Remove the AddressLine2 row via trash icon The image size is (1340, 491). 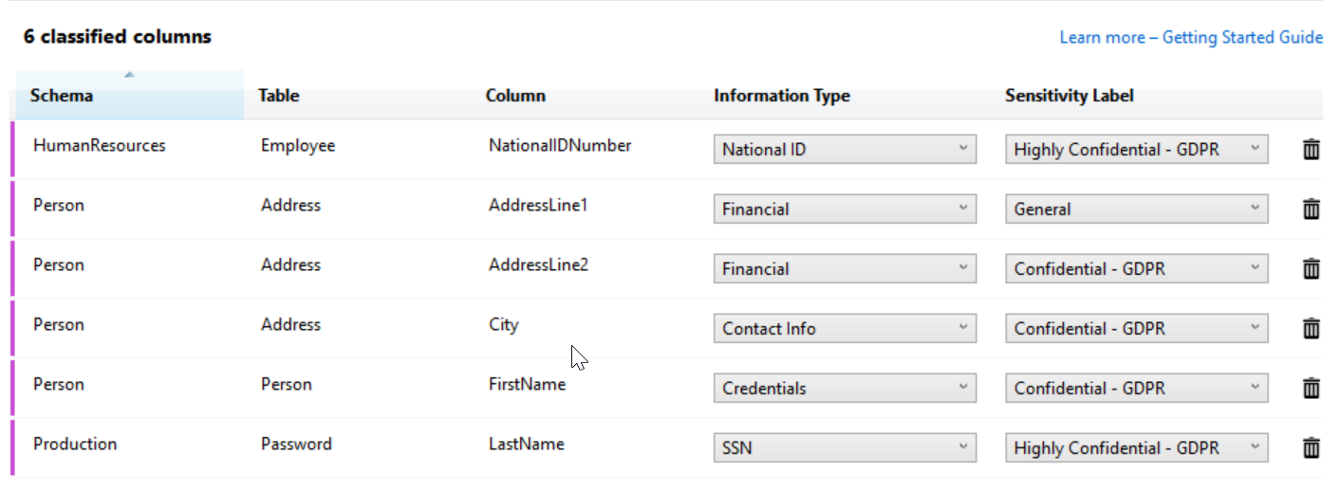(x=1311, y=268)
